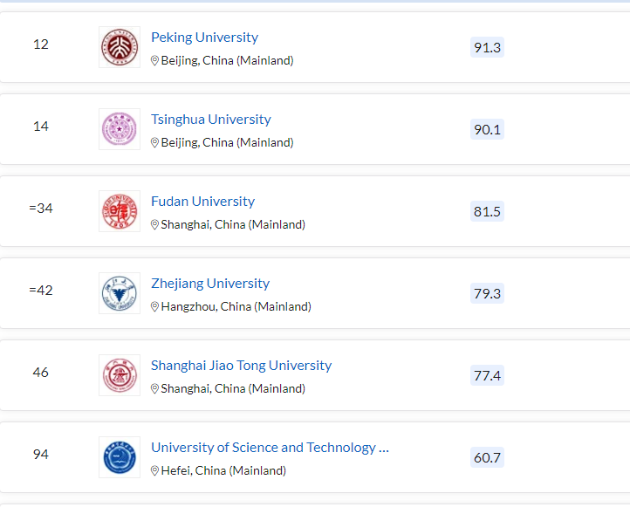Click the rank number =42
Screen dimensions: 630x507
tap(41, 291)
